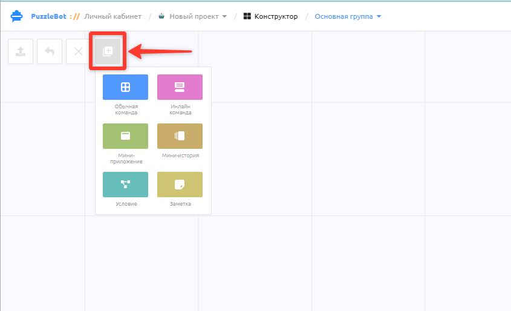Add a Мини-история block
The height and width of the screenshot is (311, 511).
180,136
